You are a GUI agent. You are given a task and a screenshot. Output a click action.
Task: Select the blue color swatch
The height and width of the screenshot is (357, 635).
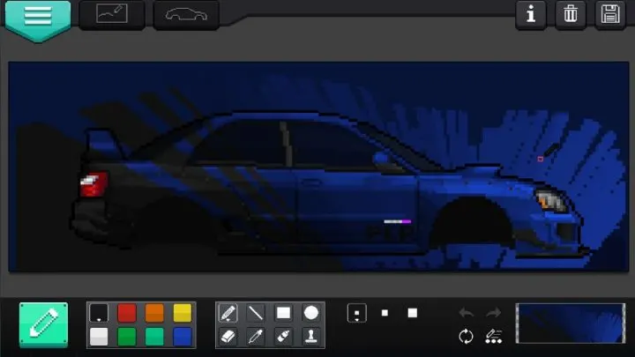(183, 336)
